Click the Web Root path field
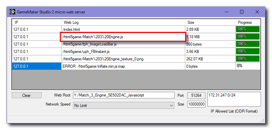Screen dimensions: 272x130 (x=123, y=95)
